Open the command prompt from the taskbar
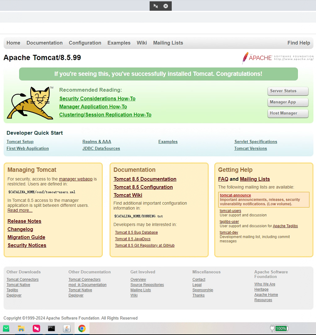This screenshot has height=335, width=316. coord(51,328)
